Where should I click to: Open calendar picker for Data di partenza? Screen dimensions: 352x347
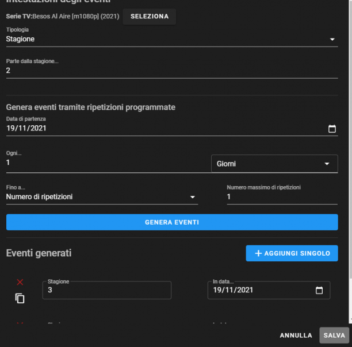[x=332, y=129]
